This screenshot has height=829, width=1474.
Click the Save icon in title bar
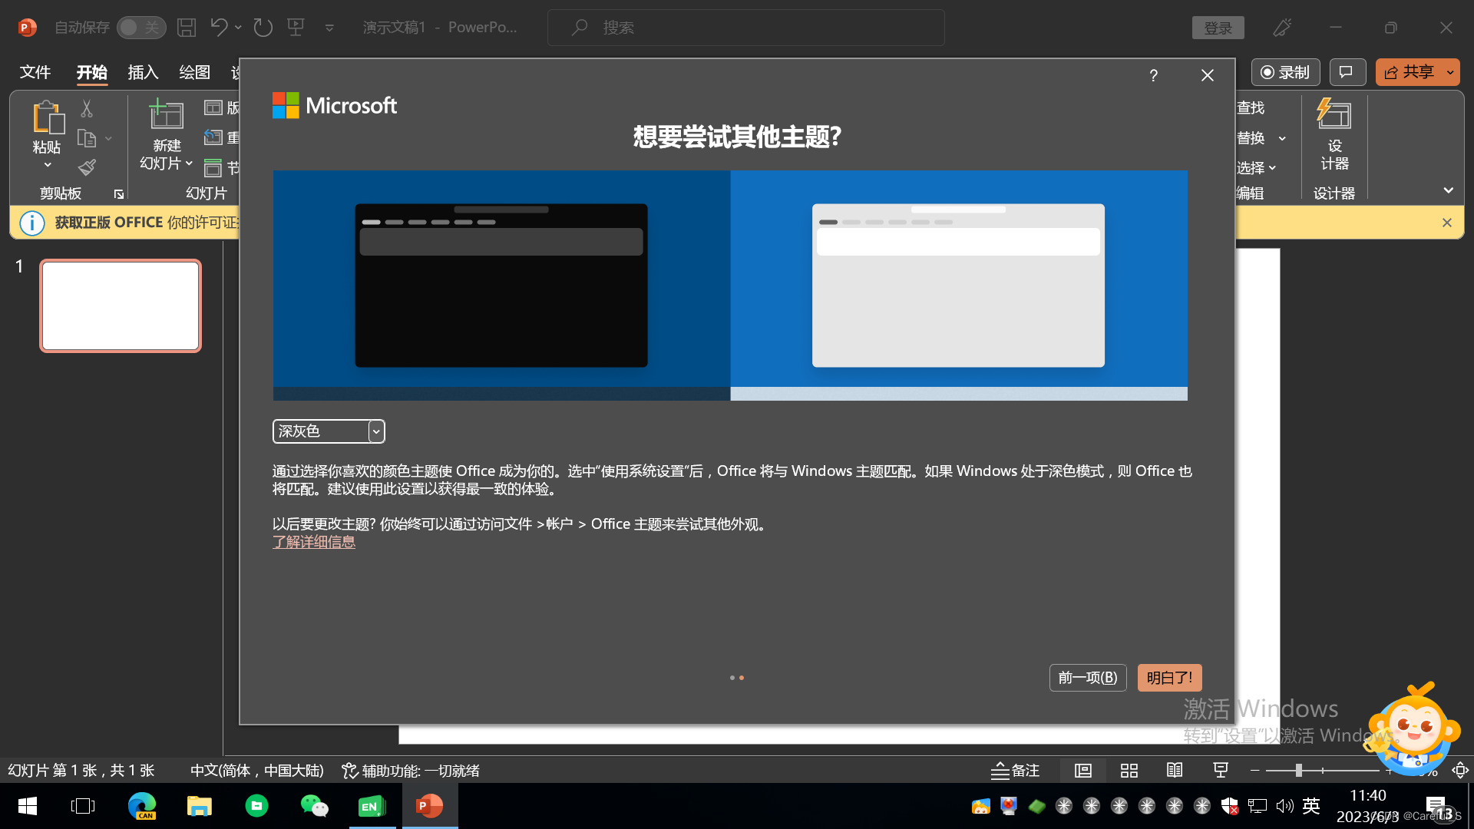click(x=187, y=28)
